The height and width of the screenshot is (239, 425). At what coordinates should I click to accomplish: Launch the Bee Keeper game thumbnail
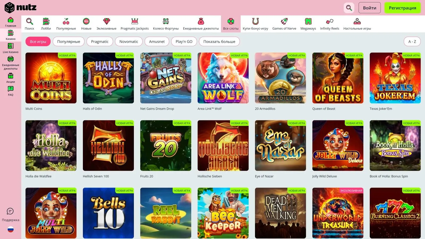(223, 213)
